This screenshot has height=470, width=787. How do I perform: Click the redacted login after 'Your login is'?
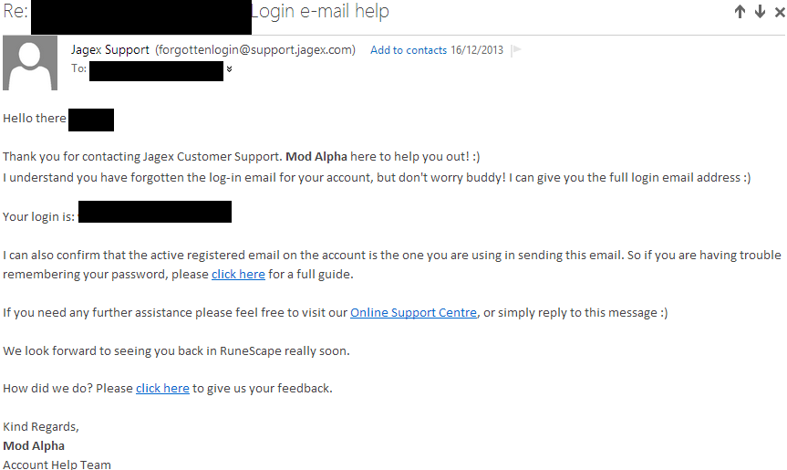click(x=155, y=212)
